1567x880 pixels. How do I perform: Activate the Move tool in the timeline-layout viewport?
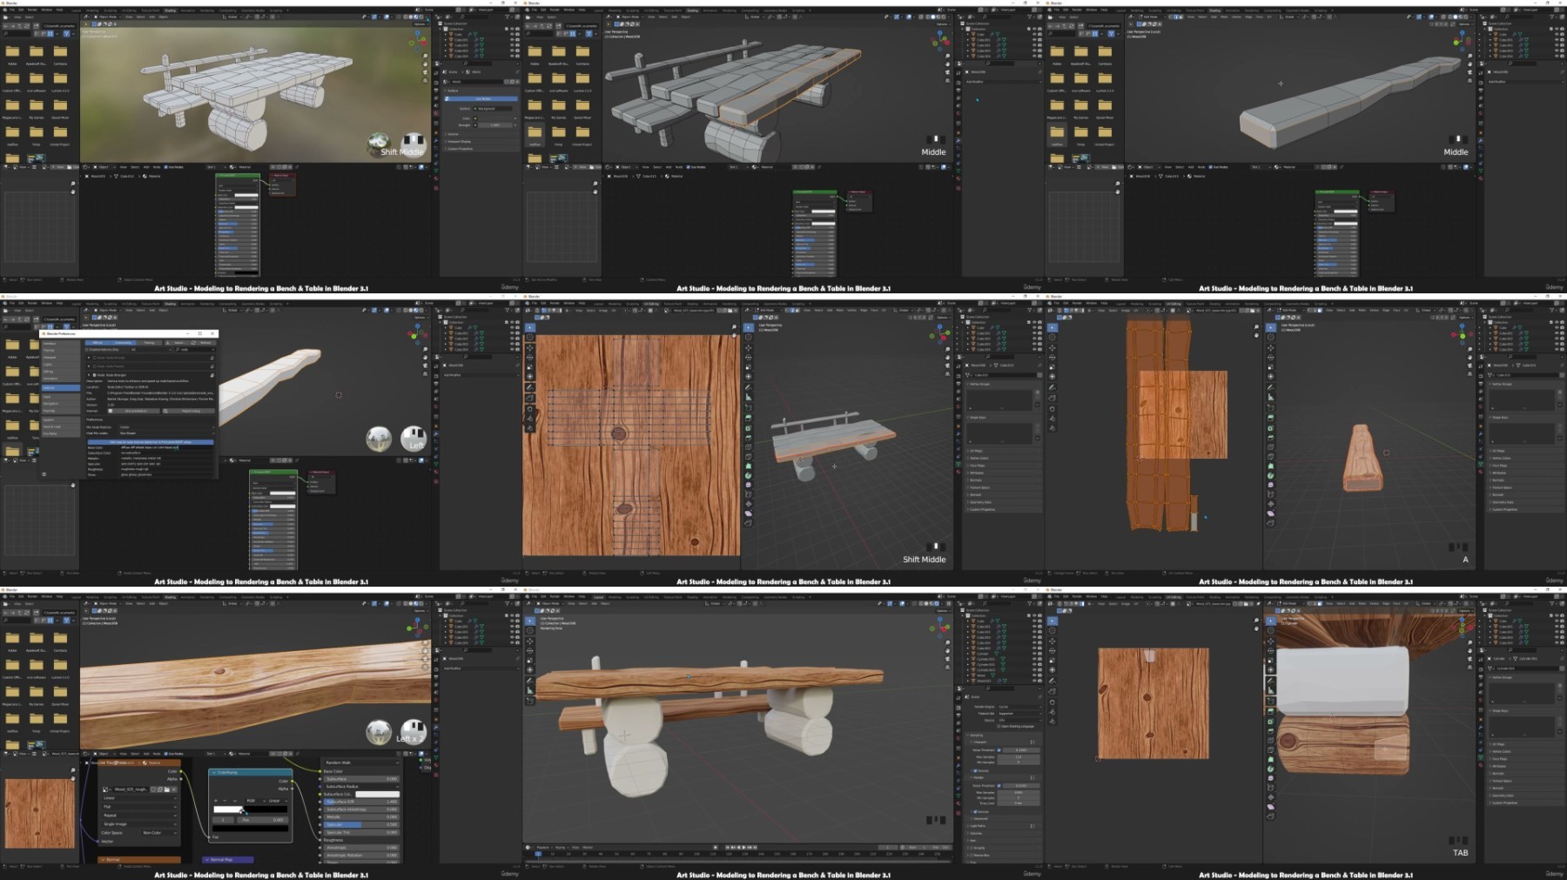coord(530,642)
